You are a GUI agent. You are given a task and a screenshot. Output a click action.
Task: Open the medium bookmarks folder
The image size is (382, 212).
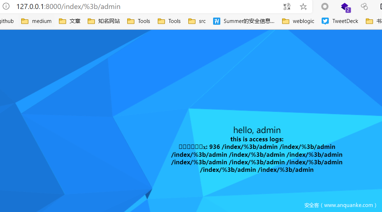click(x=37, y=21)
